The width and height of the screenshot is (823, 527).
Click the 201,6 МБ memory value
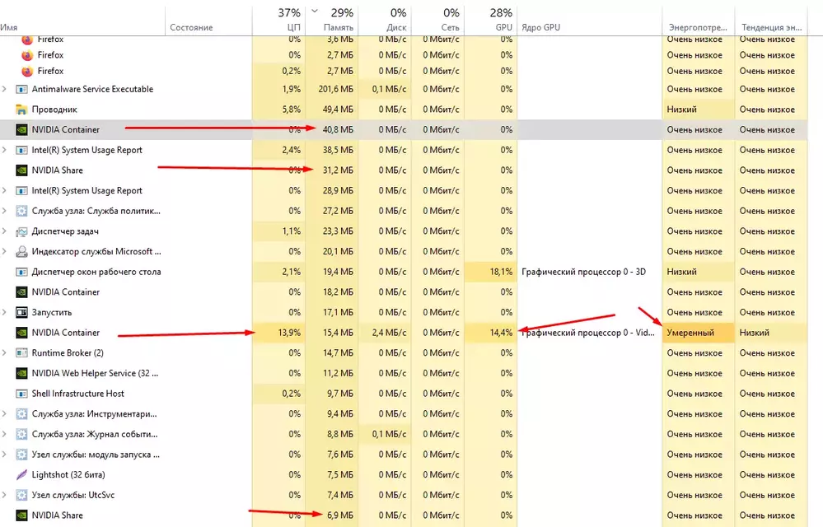pyautogui.click(x=336, y=89)
